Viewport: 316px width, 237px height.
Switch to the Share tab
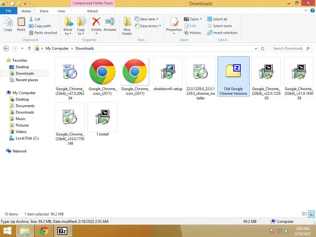click(x=44, y=11)
